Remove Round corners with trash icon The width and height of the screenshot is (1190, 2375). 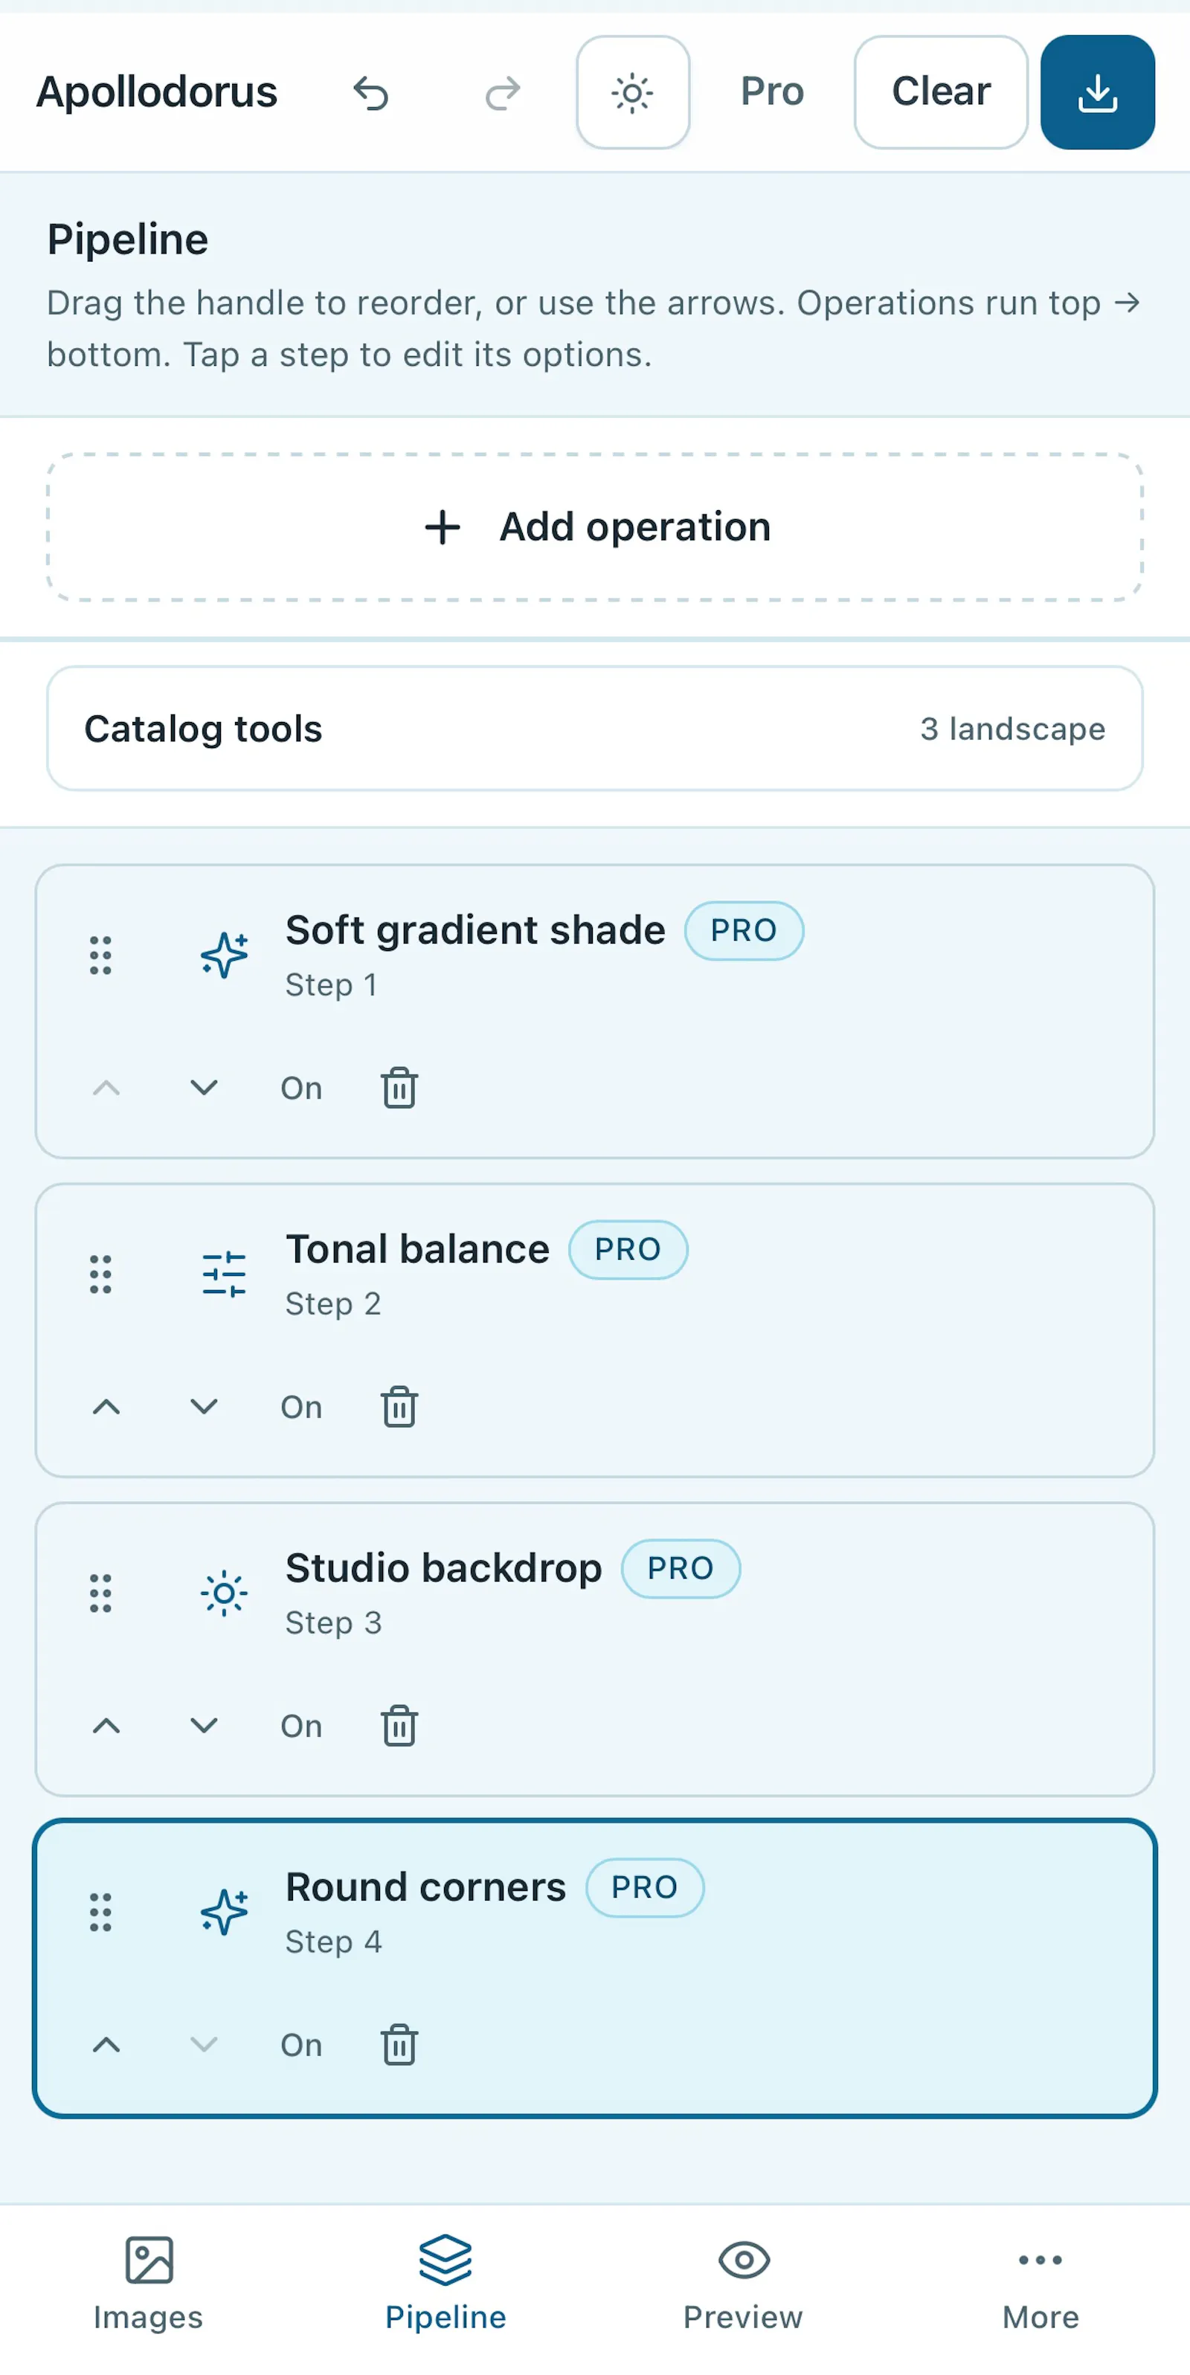click(399, 2045)
